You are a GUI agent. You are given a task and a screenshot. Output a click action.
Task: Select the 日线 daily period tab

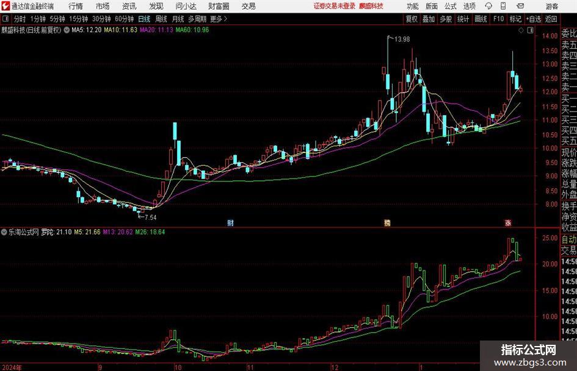coord(144,19)
